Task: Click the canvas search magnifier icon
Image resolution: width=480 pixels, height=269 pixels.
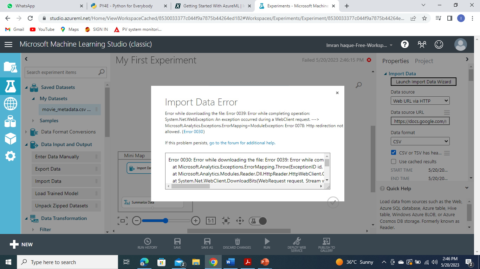Action: (x=359, y=85)
